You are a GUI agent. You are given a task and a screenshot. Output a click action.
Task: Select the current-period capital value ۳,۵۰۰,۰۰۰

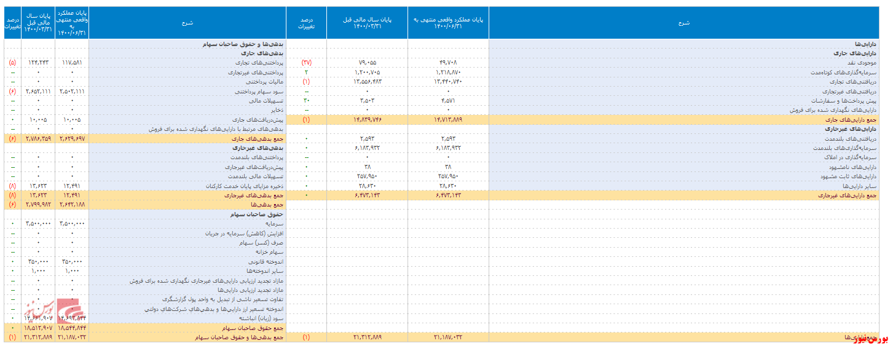(72, 224)
